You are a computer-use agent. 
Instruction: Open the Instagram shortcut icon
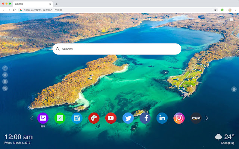click(179, 118)
